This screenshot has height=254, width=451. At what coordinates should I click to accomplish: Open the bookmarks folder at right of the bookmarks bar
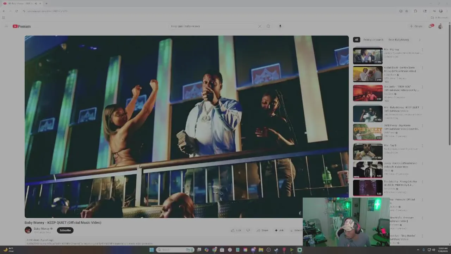tap(440, 17)
